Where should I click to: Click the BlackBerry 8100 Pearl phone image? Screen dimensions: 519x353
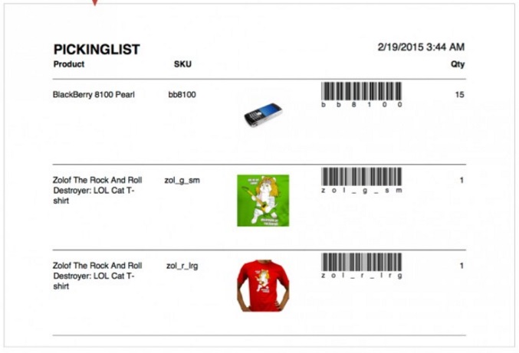point(263,115)
